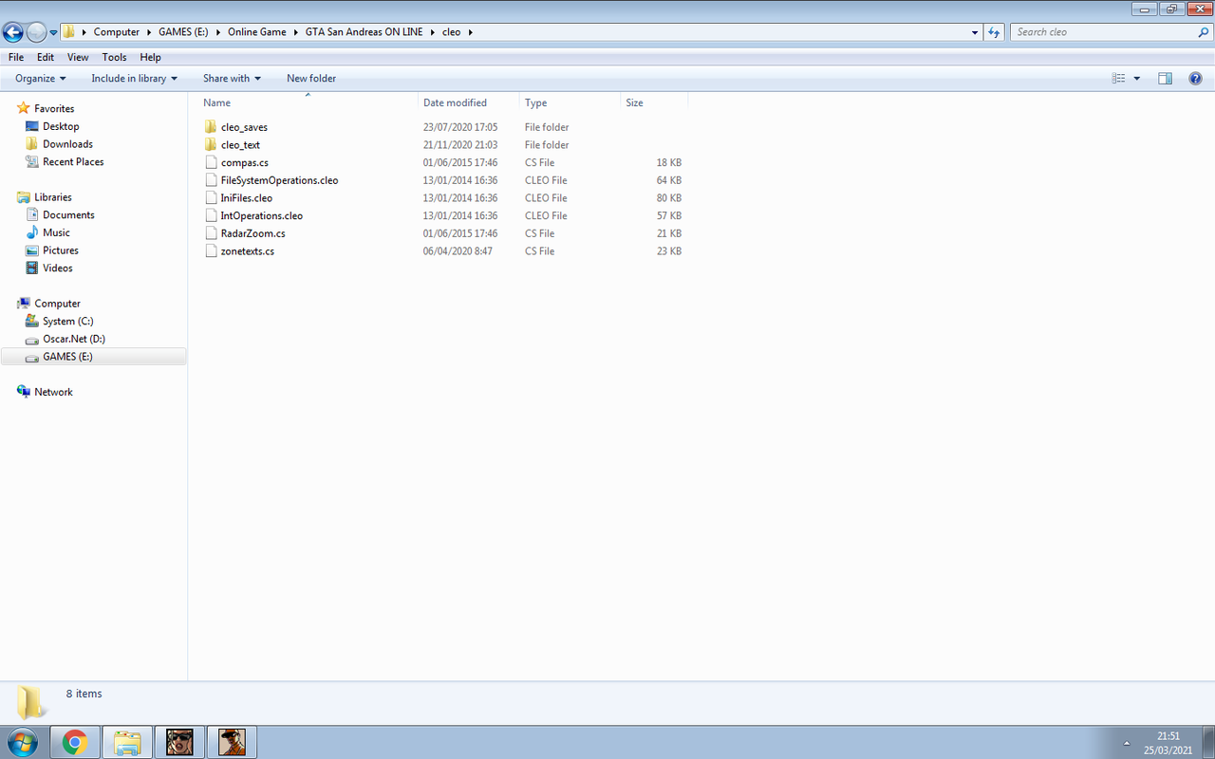Launch Google Chrome from the taskbar
This screenshot has height=759, width=1215.
pos(75,742)
